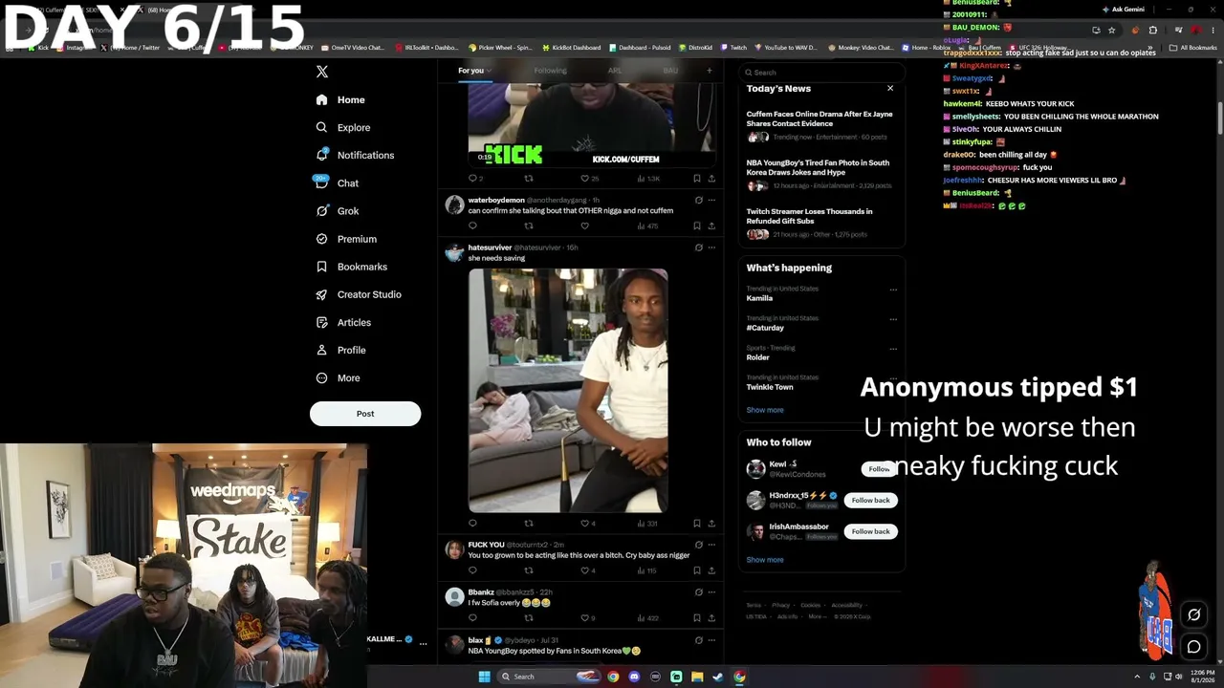
Task: Like the Kick video post
Action: point(590,179)
